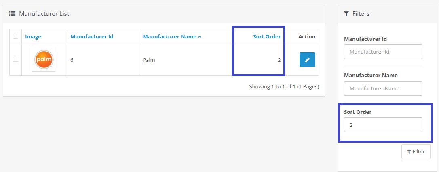Viewport: 439px width, 172px height.
Task: Click the Manufacturer List panel title
Action: pos(44,14)
